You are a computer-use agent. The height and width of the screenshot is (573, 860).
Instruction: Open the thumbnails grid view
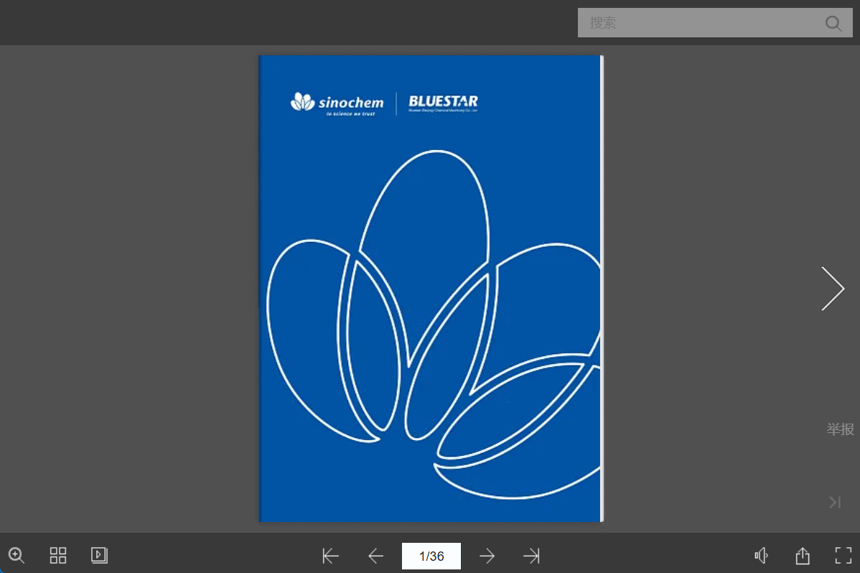[58, 555]
